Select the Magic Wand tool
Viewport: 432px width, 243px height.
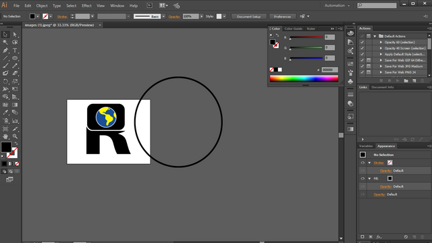click(5, 42)
